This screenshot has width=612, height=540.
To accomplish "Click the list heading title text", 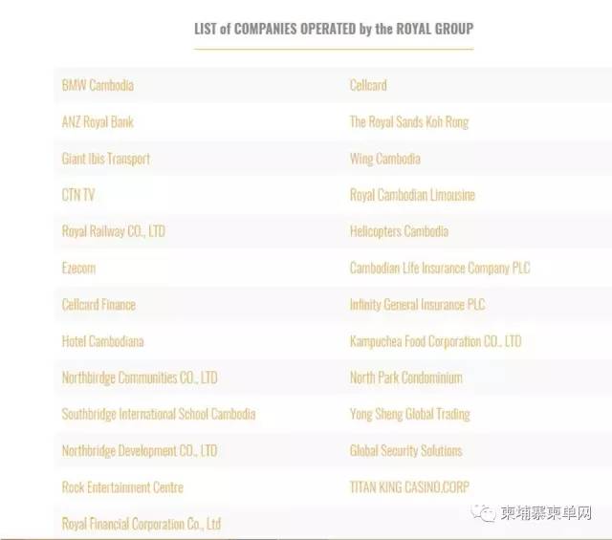I will [333, 29].
